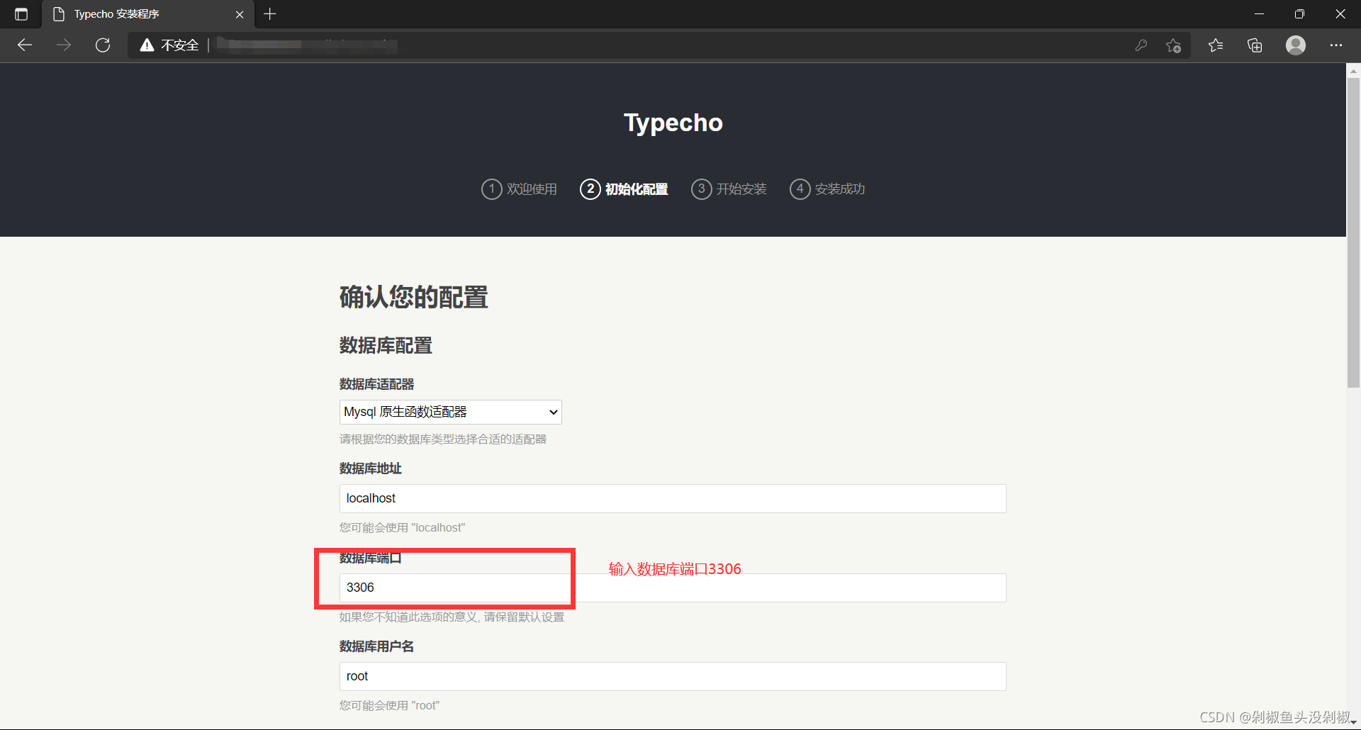Open a new browser tab
1361x730 pixels.
point(270,14)
